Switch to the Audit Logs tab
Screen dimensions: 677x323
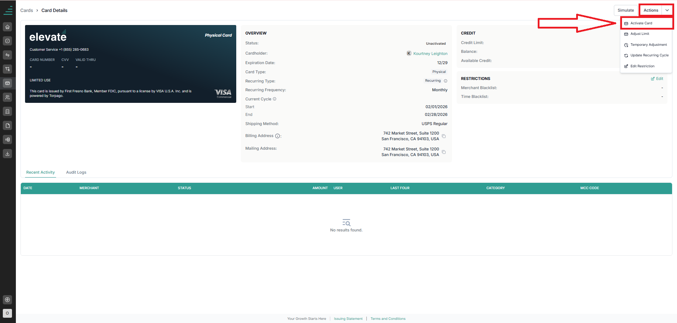[76, 172]
